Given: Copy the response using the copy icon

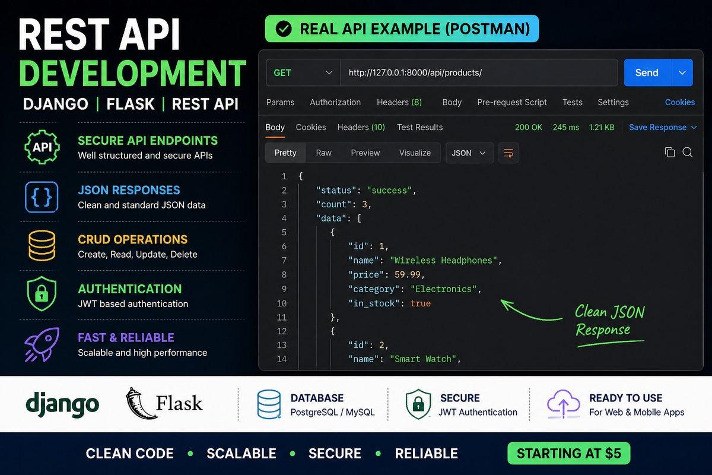Looking at the screenshot, I should (670, 153).
